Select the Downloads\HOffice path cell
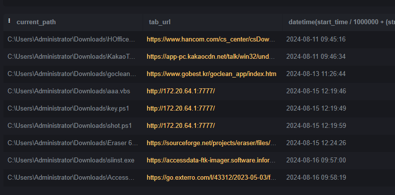395x195 pixels. tap(71, 39)
